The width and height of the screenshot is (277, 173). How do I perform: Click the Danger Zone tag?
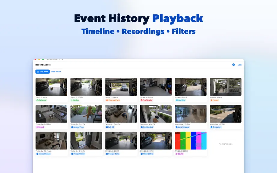coord(113,154)
